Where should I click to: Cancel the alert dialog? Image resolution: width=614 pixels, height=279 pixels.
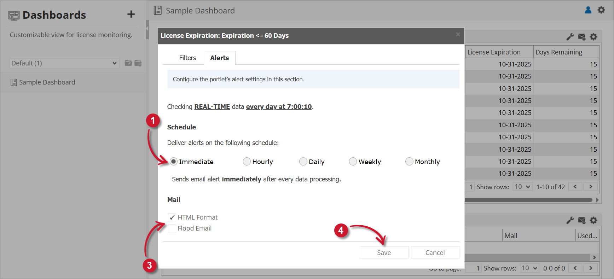coord(435,252)
